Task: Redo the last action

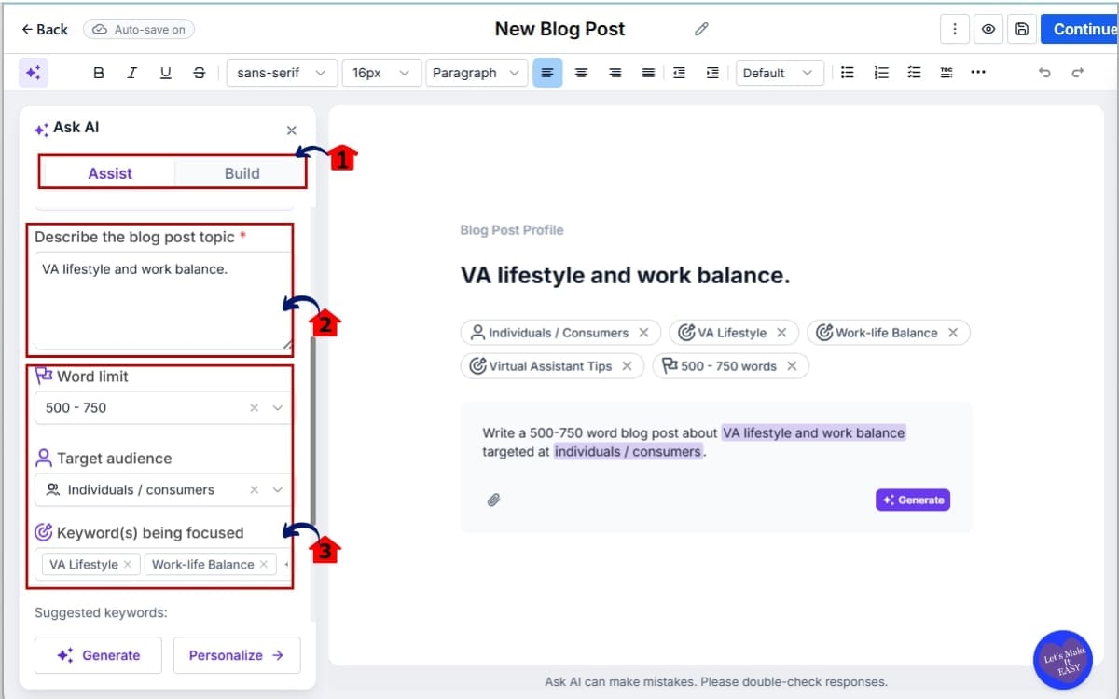Action: tap(1078, 73)
